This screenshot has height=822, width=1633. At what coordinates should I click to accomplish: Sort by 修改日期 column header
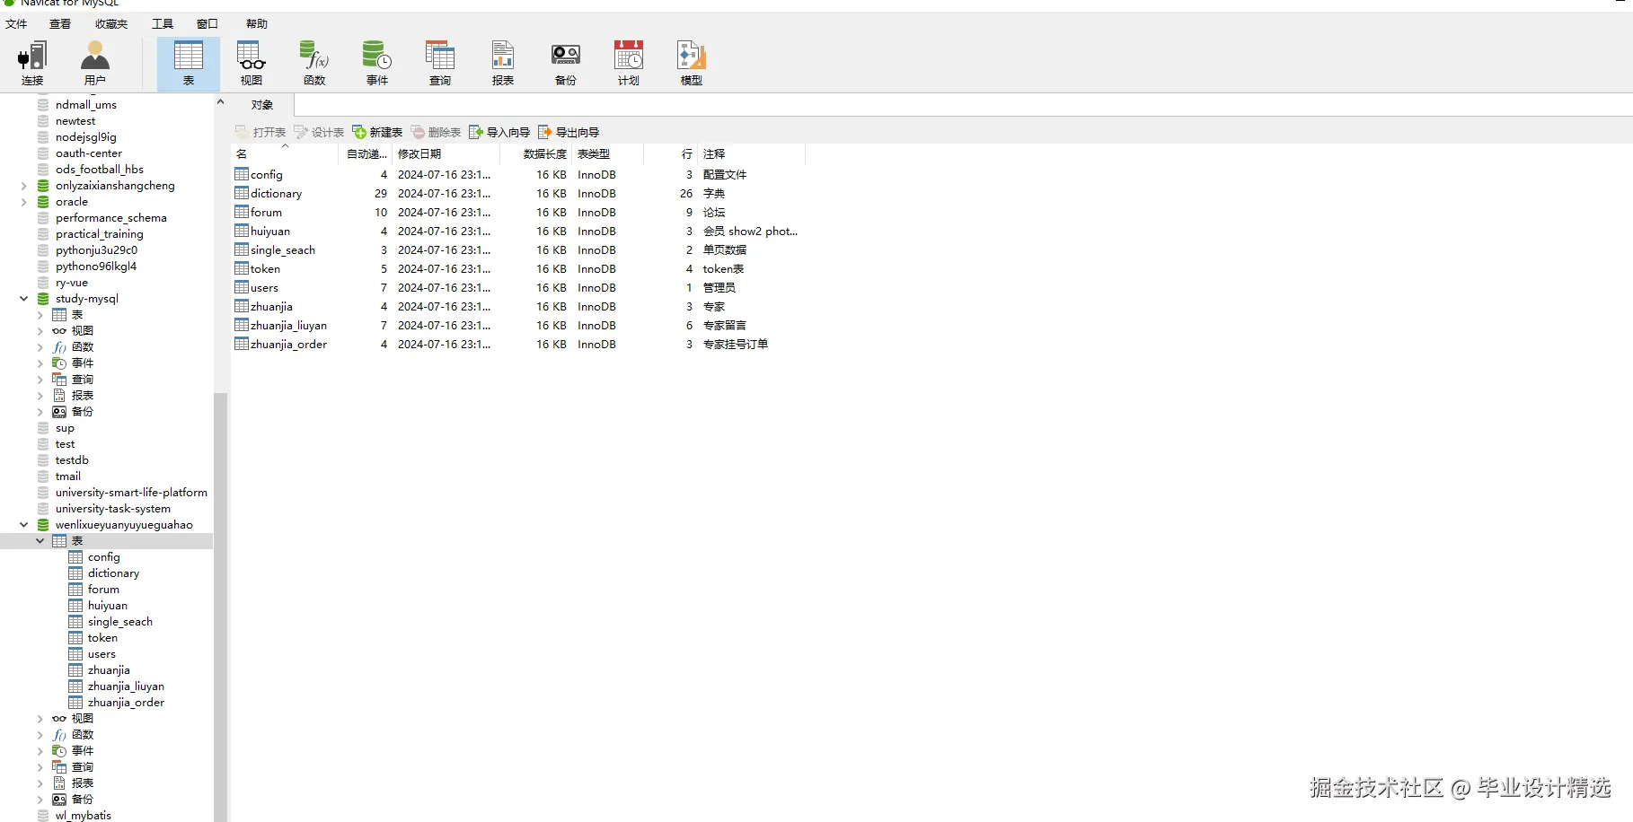tap(446, 154)
